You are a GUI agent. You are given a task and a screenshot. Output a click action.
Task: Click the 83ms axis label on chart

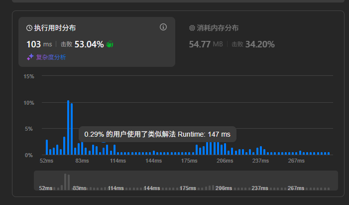tap(82, 161)
